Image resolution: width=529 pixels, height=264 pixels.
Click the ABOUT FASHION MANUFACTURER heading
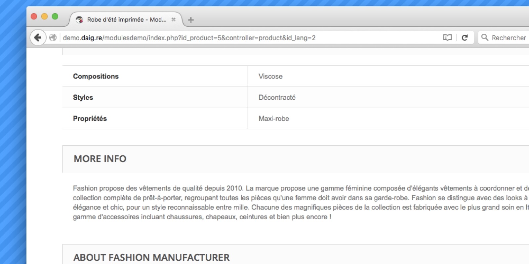click(151, 257)
